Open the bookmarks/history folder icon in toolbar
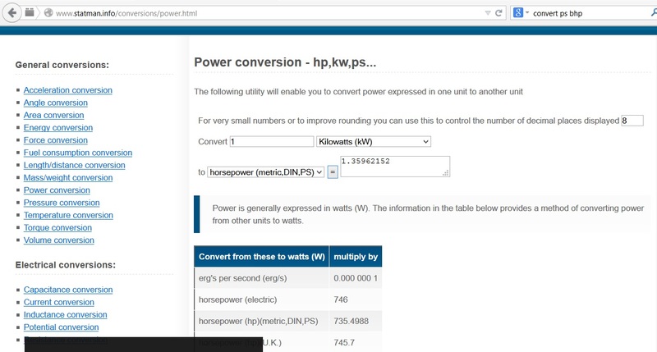The height and width of the screenshot is (352, 657). [x=30, y=12]
